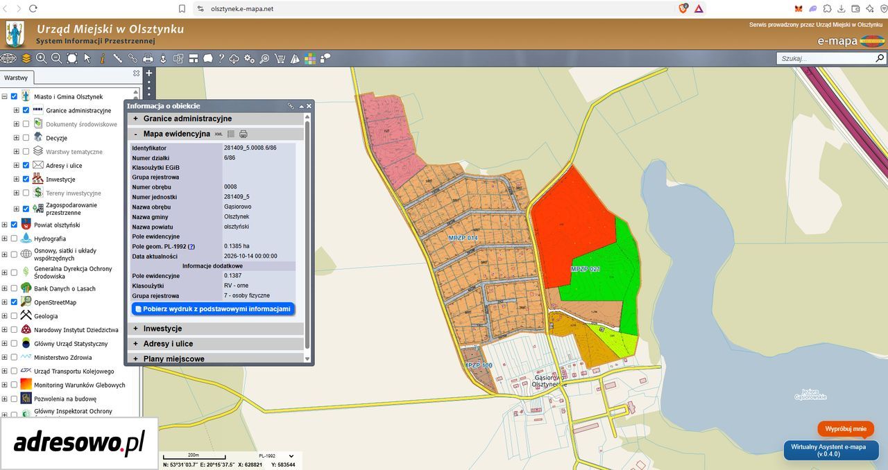Collapse the Miasto i Gmina Olsztynek tree node
This screenshot has height=470, width=888.
(4, 96)
